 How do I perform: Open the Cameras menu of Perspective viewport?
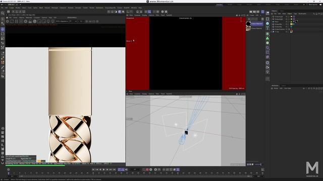point(137,15)
